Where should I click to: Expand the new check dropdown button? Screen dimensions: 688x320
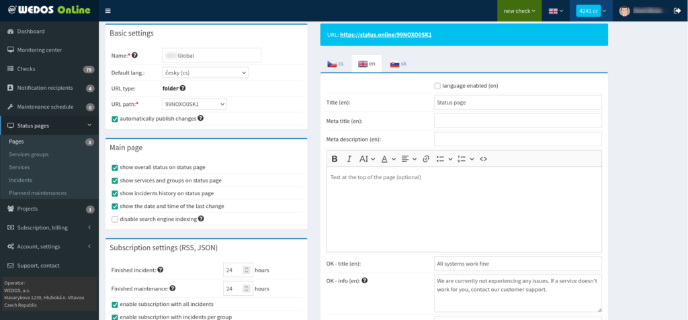(x=519, y=11)
